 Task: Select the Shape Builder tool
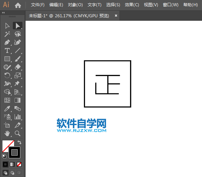pos(7,92)
